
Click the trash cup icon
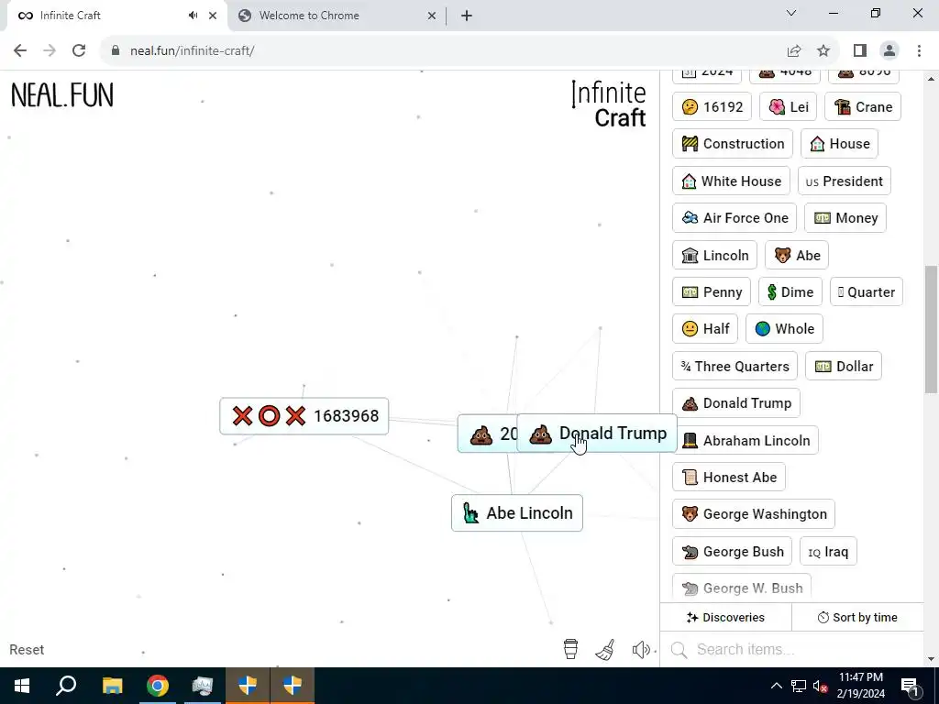click(x=570, y=649)
